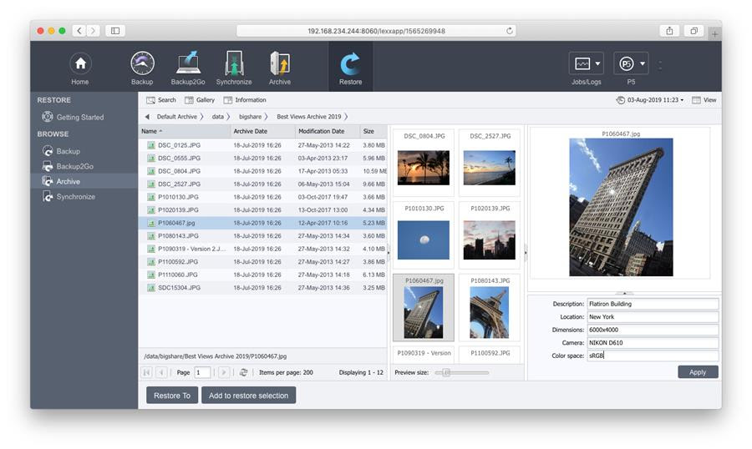Select the Restore module icon
752x449 pixels.
pyautogui.click(x=351, y=63)
